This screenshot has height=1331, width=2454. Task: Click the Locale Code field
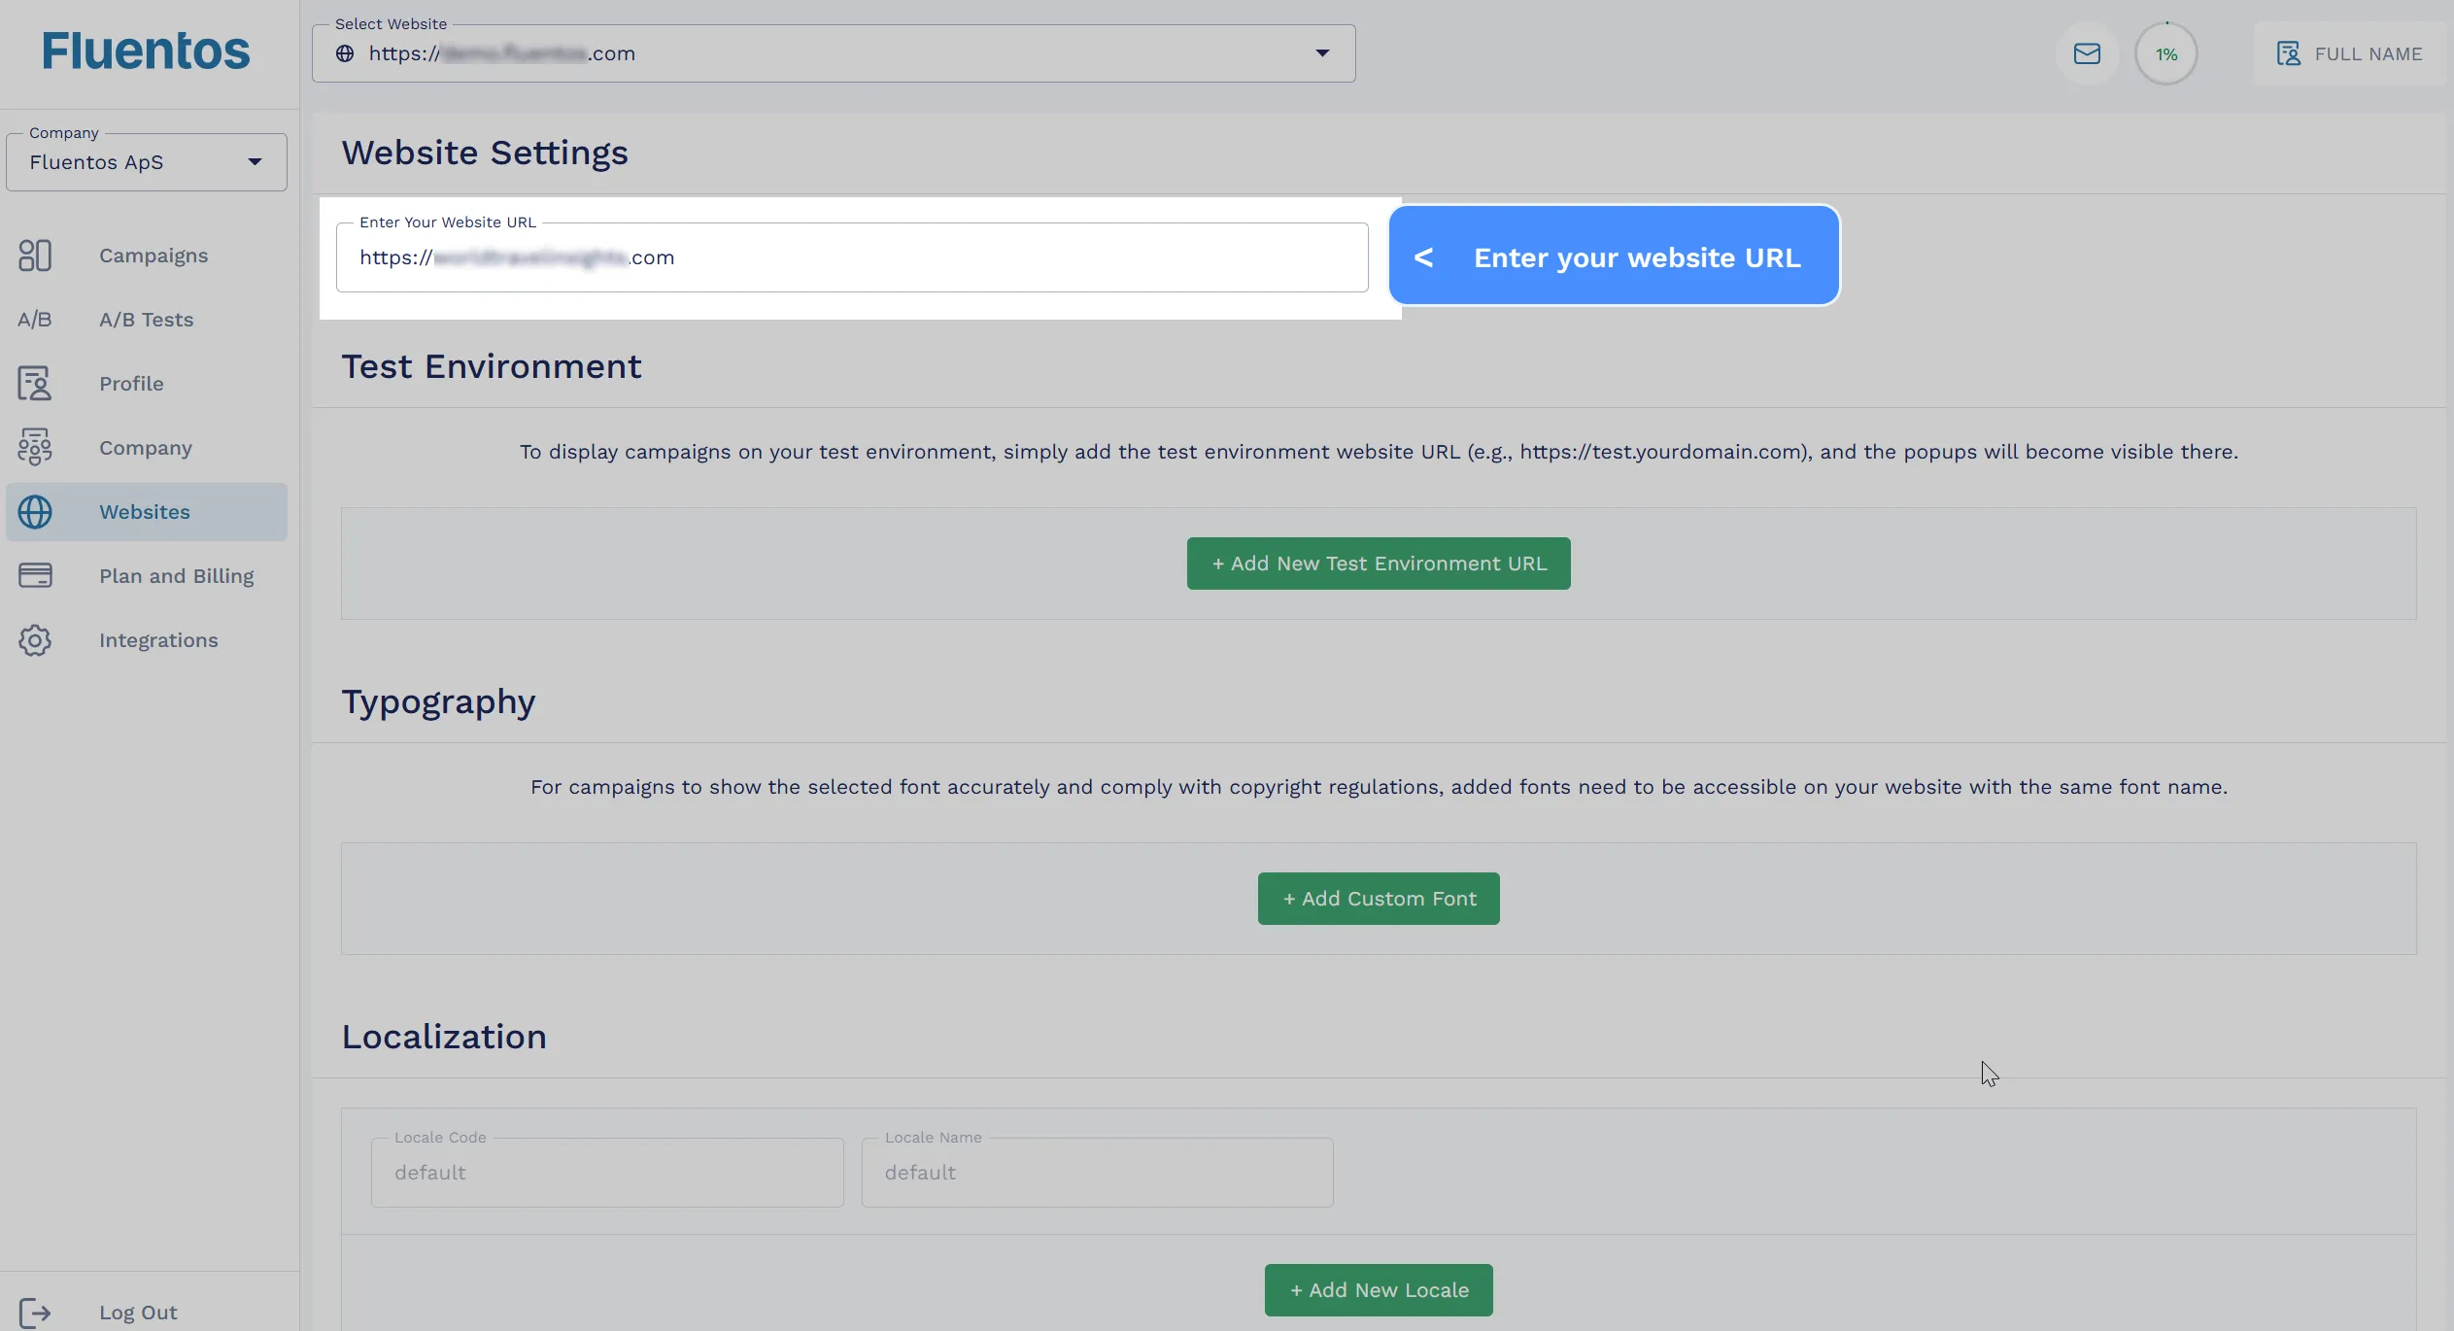607,1173
